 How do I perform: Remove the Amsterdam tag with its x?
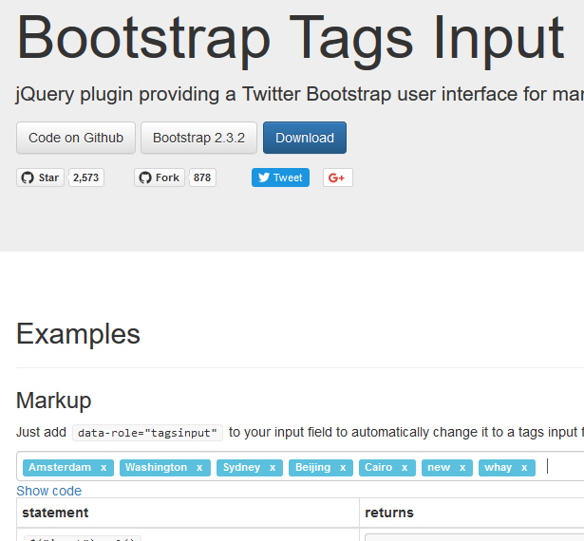coord(104,468)
